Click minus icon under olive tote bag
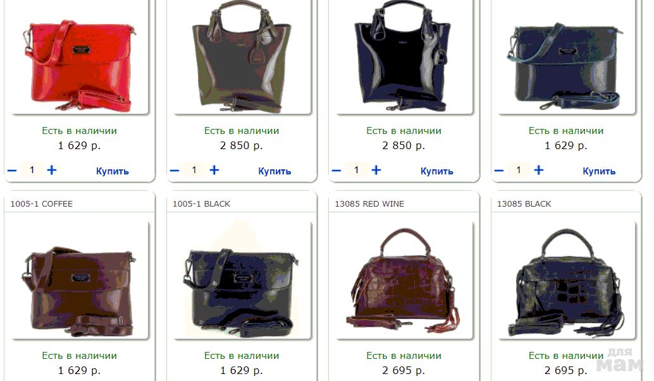Viewport: 654px width, 381px height. point(175,171)
